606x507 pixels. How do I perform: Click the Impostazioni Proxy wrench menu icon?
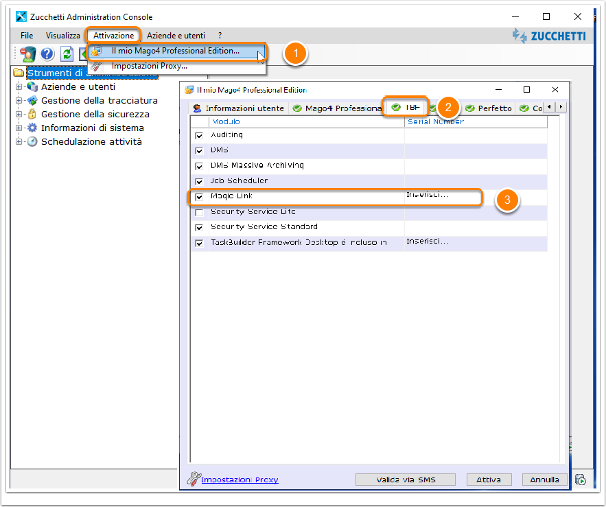[x=96, y=66]
